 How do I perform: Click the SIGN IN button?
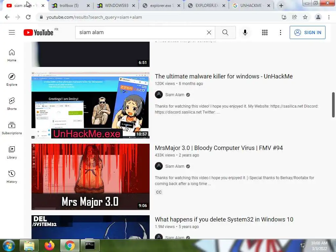point(307,32)
